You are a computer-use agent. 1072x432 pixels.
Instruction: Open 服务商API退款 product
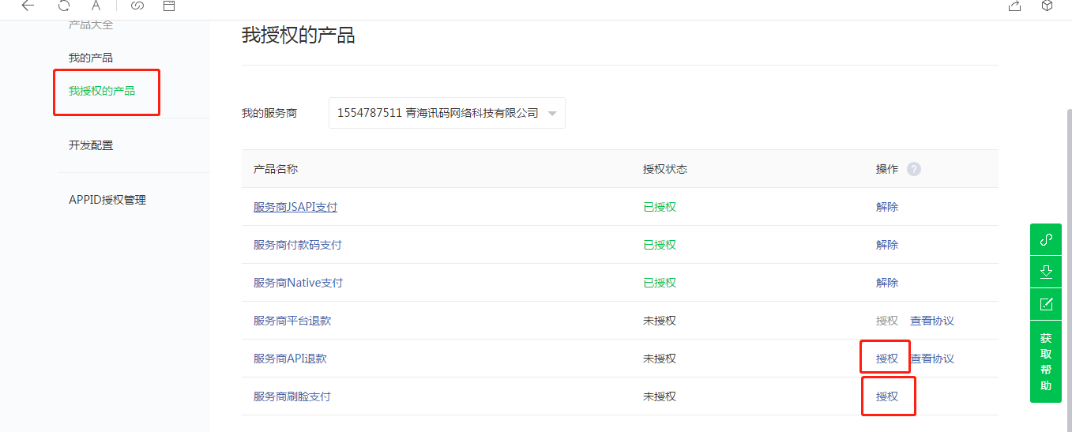coord(290,359)
